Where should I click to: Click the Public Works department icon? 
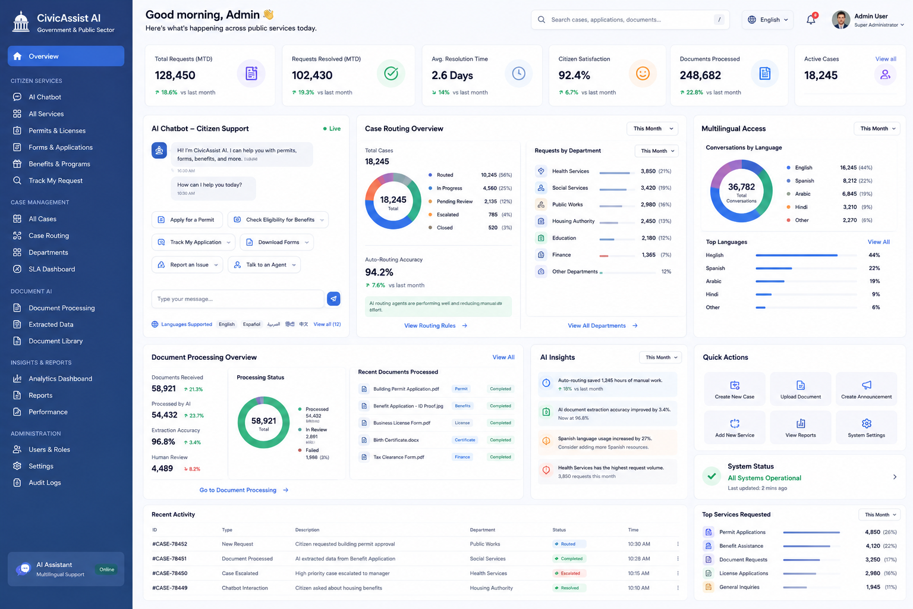[x=541, y=205]
